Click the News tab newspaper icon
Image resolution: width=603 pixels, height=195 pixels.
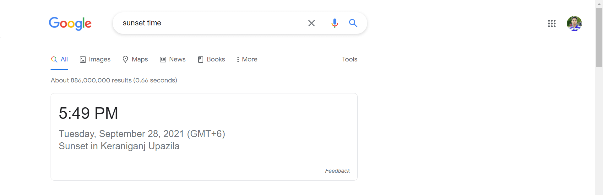pyautogui.click(x=163, y=60)
